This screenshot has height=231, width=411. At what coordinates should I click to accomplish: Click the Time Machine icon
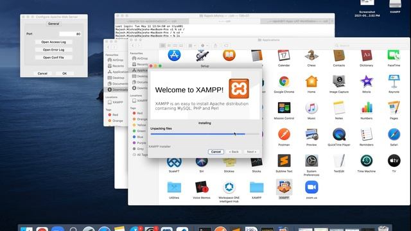click(367, 161)
